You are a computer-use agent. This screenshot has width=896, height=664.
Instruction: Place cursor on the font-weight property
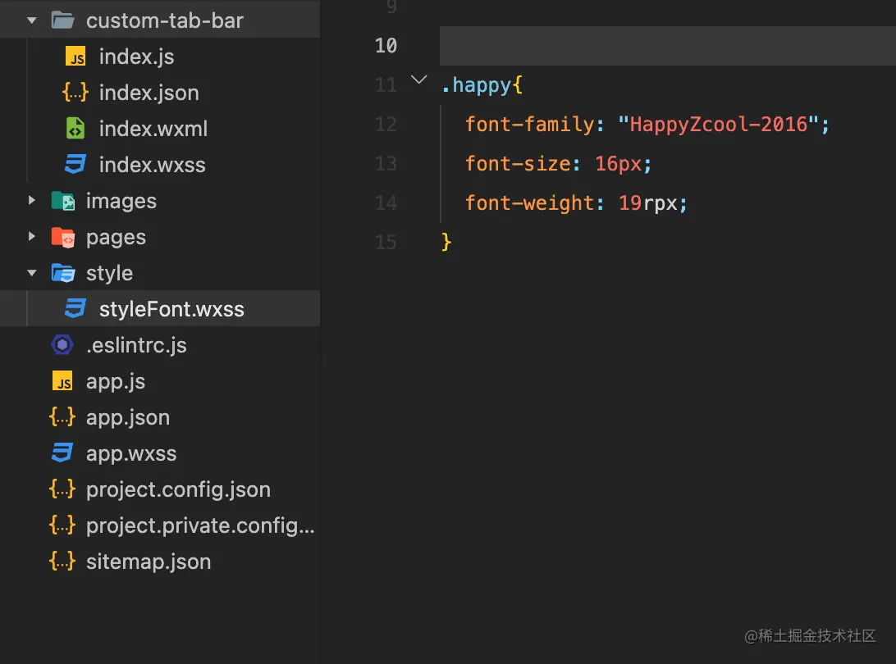(529, 202)
